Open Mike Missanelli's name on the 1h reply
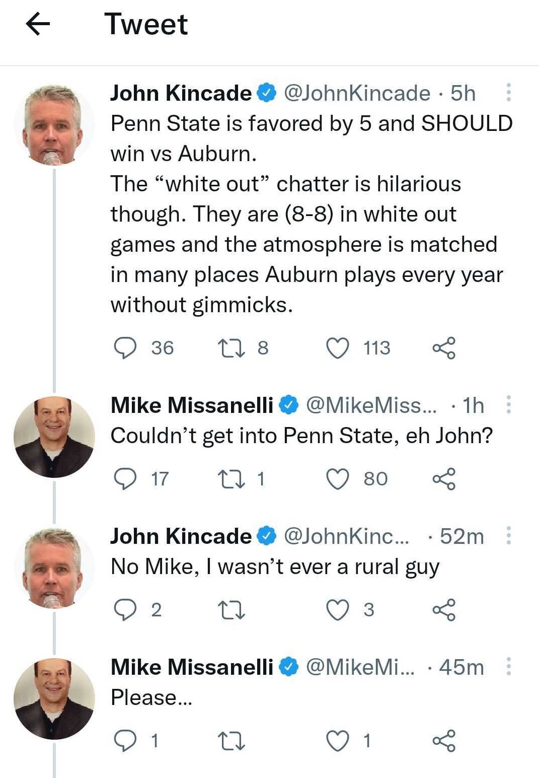539x778 pixels. point(192,405)
